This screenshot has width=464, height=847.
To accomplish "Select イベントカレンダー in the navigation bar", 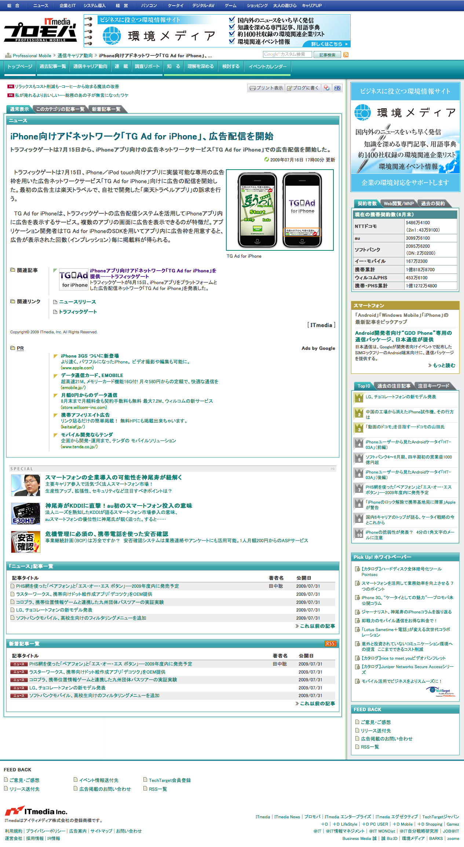I will (267, 66).
